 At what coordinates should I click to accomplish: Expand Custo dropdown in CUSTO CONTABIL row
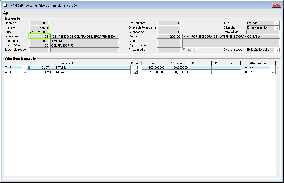(x=25, y=68)
